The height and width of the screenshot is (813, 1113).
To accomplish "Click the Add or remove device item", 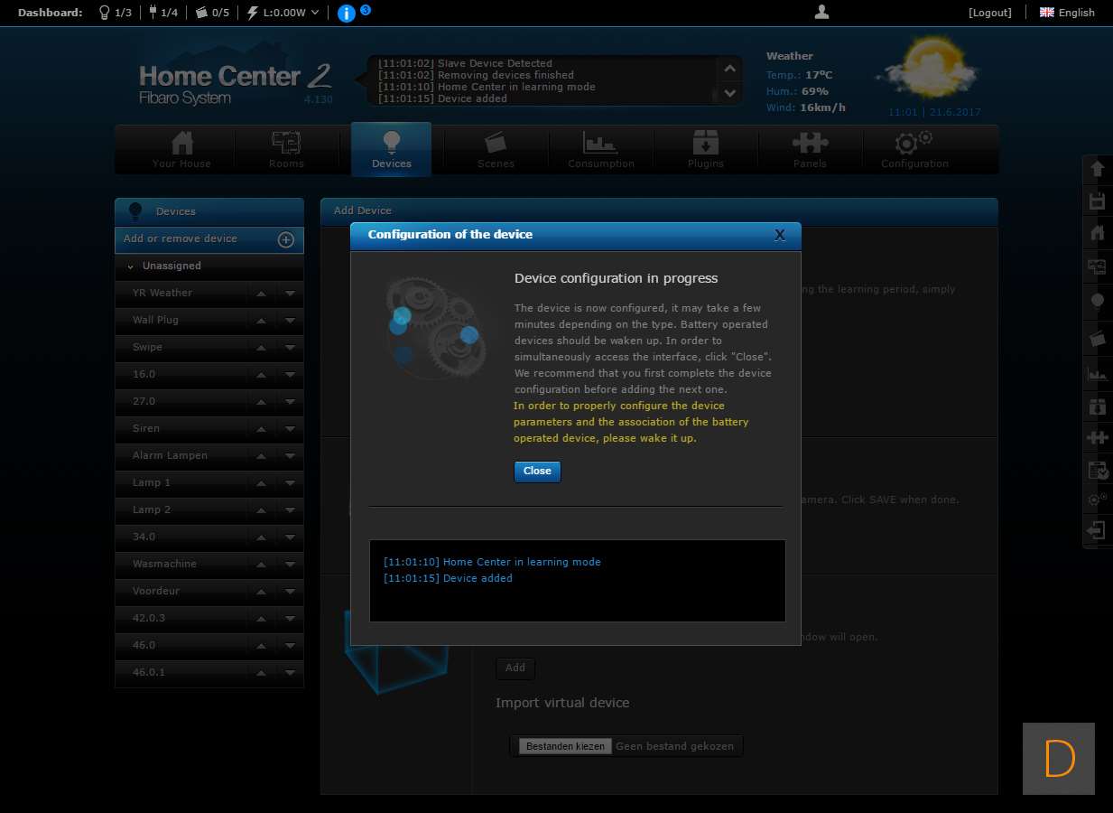I will [209, 239].
